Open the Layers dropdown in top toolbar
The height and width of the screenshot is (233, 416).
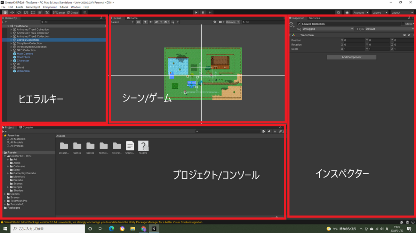click(380, 12)
